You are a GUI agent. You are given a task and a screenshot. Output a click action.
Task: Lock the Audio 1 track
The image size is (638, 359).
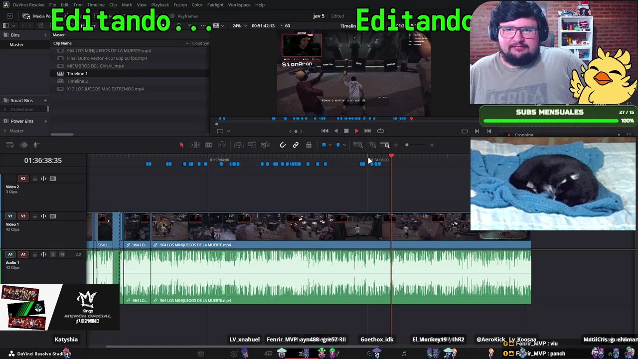[x=35, y=254]
